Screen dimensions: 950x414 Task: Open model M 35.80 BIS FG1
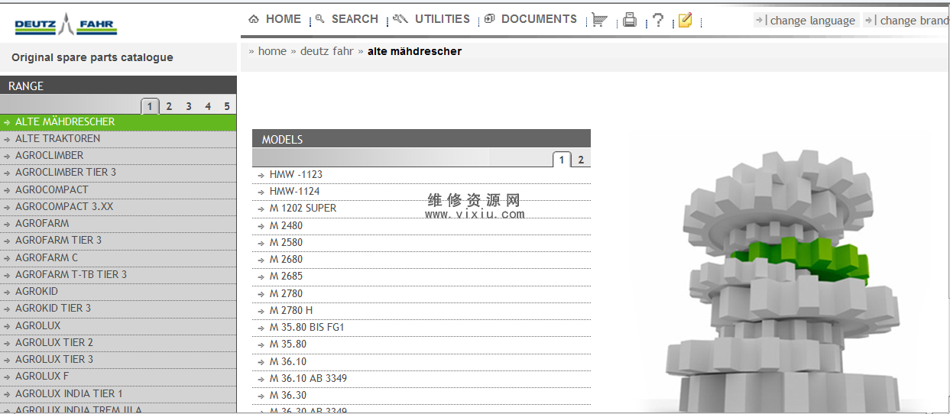click(x=421, y=328)
